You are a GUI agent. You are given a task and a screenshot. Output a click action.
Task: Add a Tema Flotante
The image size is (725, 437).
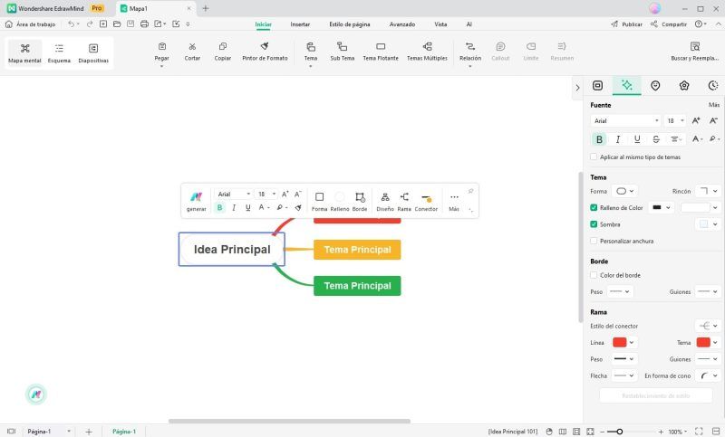pyautogui.click(x=381, y=52)
